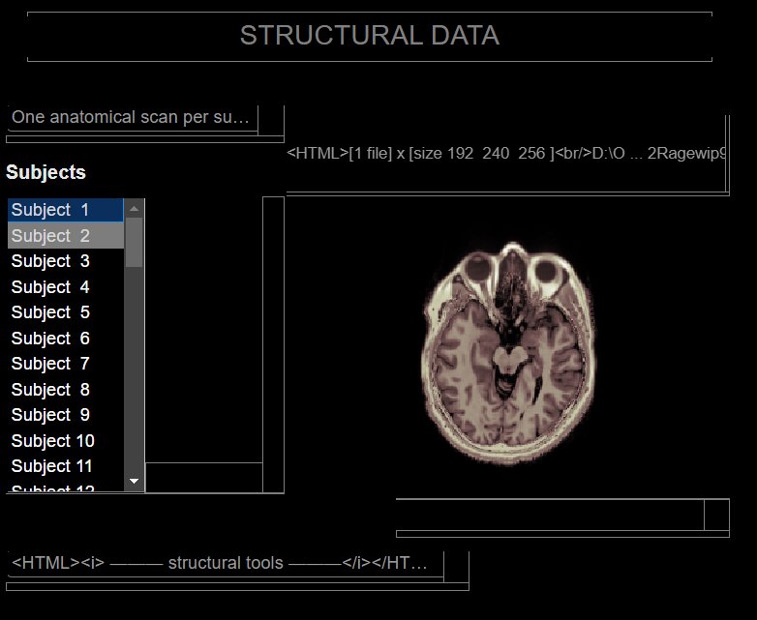Open the 'One anatomical scan per subject' dropdown

[133, 118]
